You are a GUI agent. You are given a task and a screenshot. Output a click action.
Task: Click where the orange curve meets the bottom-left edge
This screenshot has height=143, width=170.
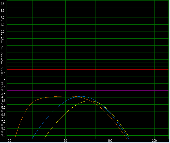(15, 139)
